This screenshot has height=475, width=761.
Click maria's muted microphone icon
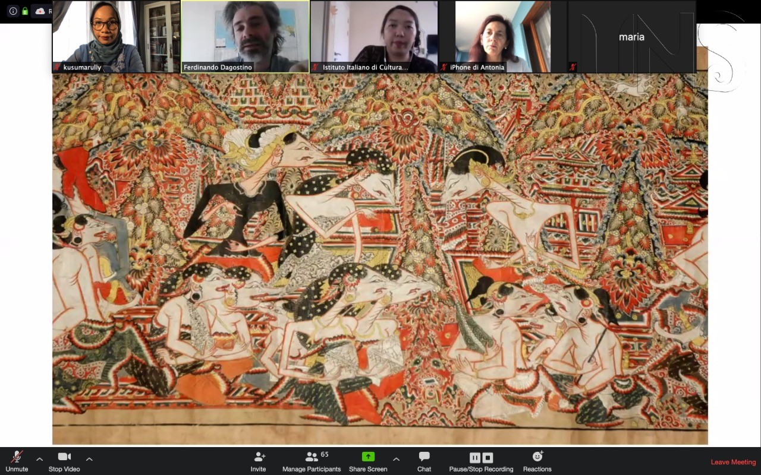tap(573, 68)
